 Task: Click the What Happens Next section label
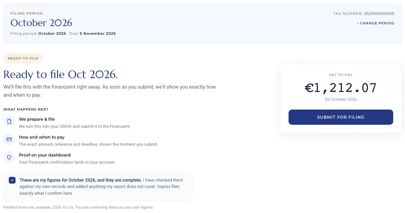coord(26,110)
